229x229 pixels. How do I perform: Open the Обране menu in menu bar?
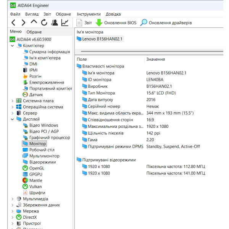(x=63, y=14)
